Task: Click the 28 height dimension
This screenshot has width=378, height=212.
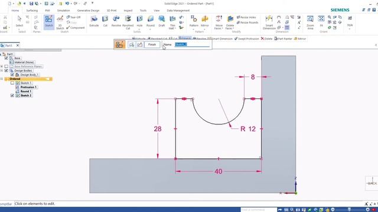Action: pyautogui.click(x=158, y=129)
